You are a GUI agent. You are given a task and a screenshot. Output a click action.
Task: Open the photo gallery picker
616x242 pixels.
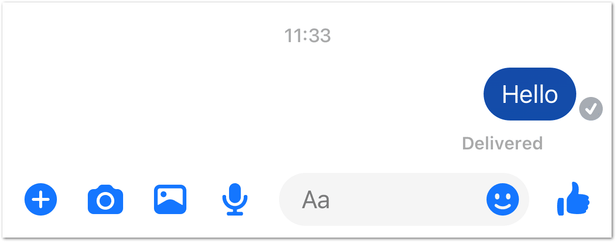(x=170, y=199)
